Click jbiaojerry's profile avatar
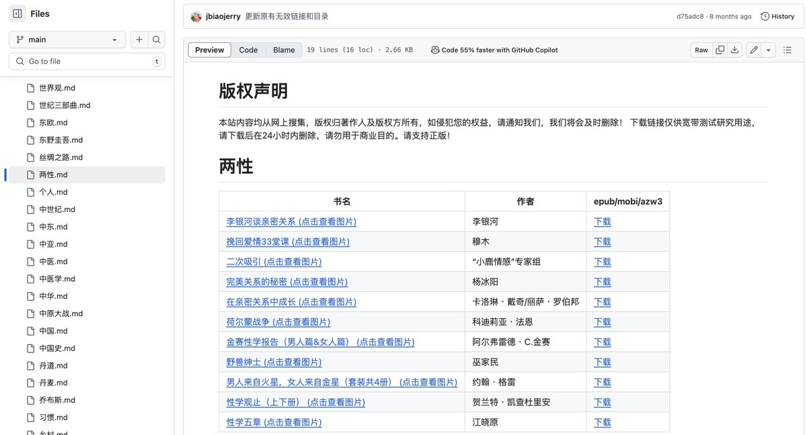 pyautogui.click(x=196, y=16)
